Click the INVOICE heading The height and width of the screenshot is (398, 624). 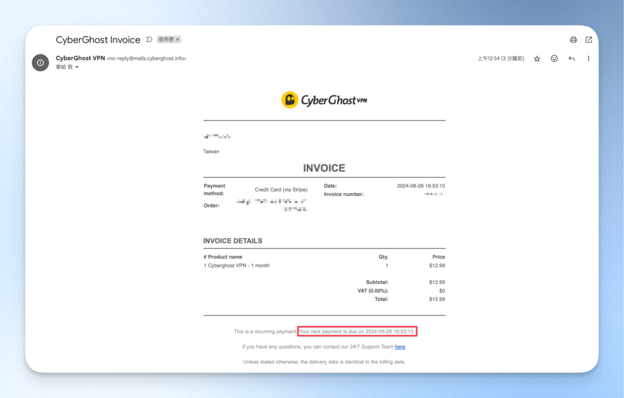[324, 168]
